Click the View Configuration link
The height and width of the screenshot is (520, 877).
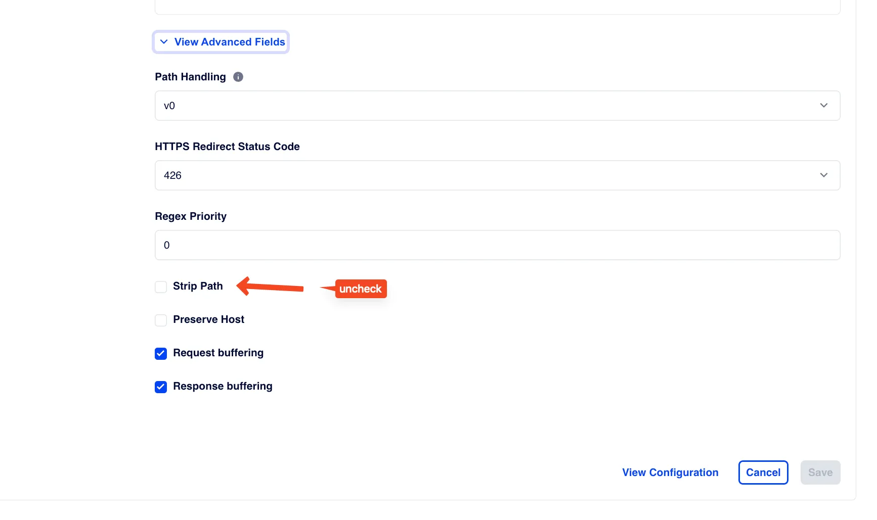(670, 472)
